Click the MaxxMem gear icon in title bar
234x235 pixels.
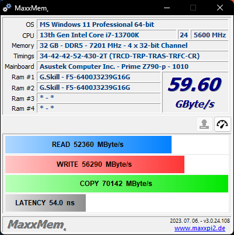click(7, 8)
